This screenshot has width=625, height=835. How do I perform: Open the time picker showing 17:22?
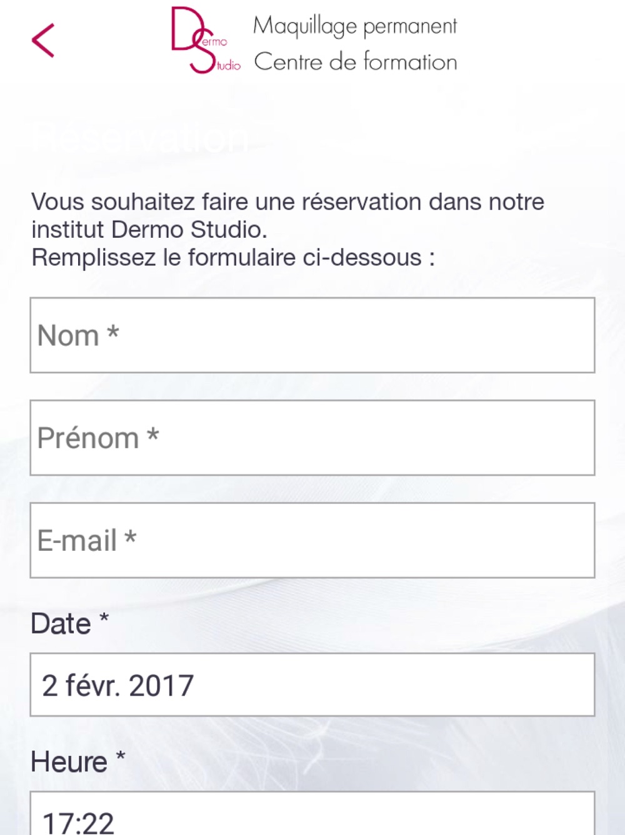(x=312, y=814)
